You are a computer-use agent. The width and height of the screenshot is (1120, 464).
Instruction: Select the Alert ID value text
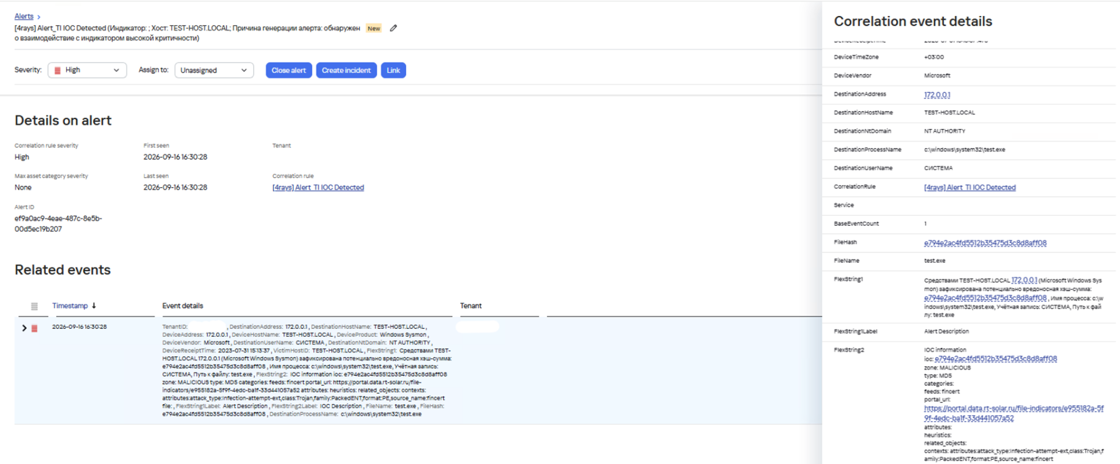58,224
